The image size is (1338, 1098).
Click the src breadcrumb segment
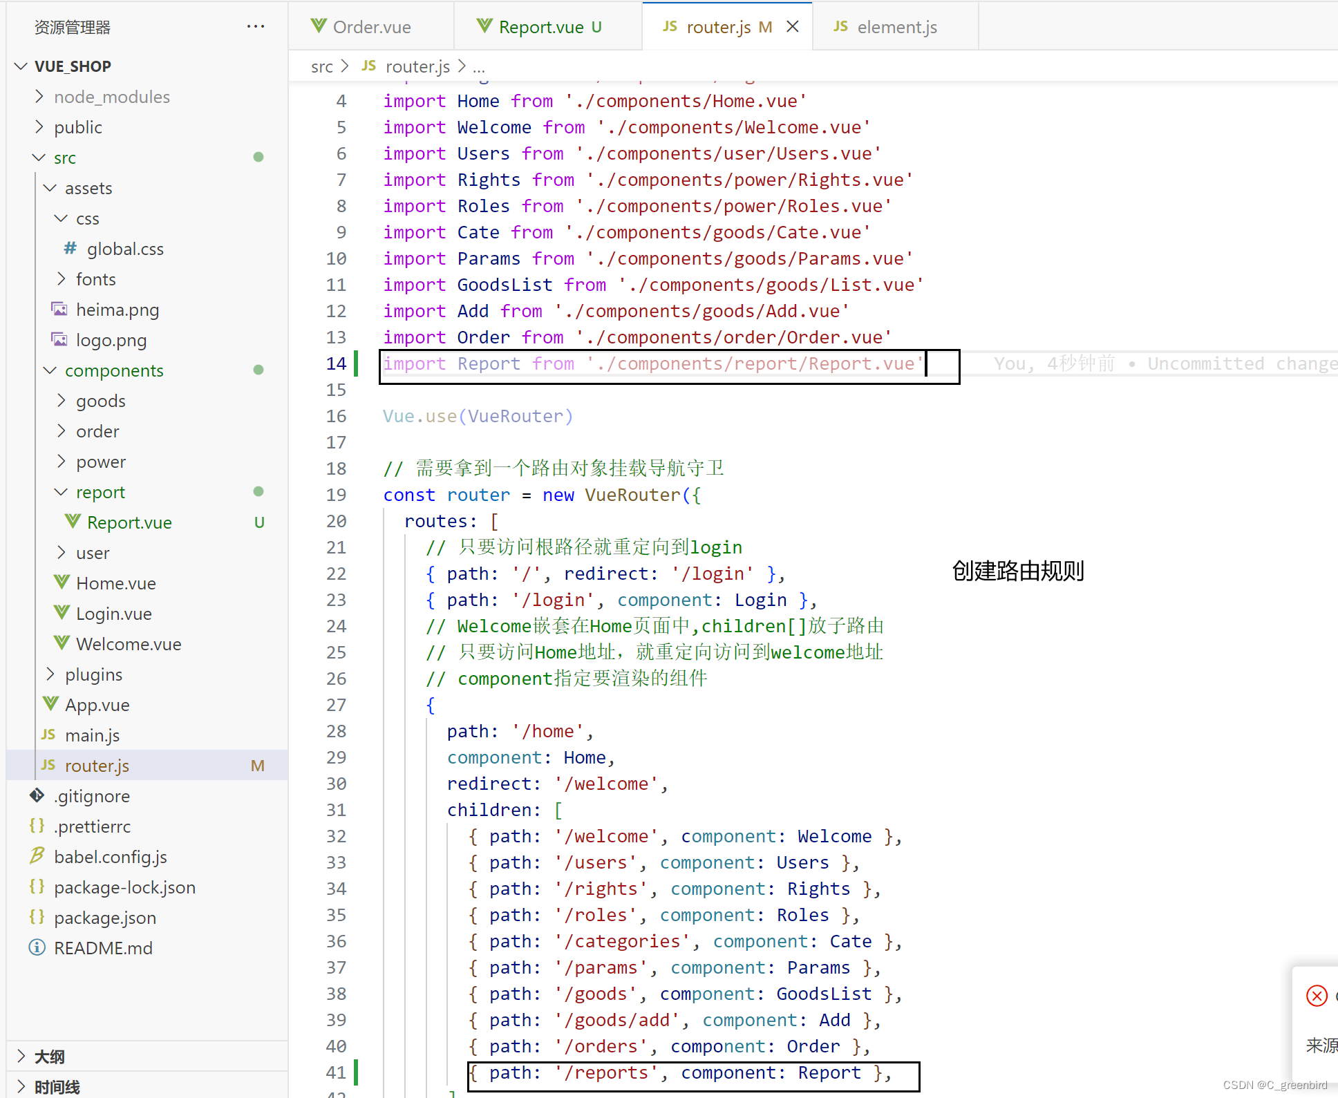(x=322, y=66)
